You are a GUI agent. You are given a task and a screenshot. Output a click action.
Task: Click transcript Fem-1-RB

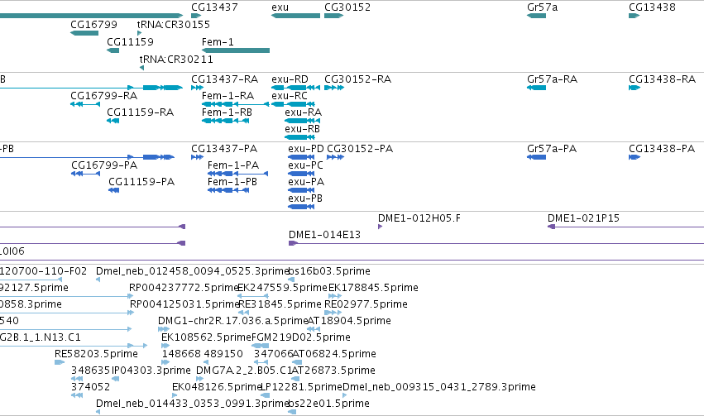click(227, 112)
